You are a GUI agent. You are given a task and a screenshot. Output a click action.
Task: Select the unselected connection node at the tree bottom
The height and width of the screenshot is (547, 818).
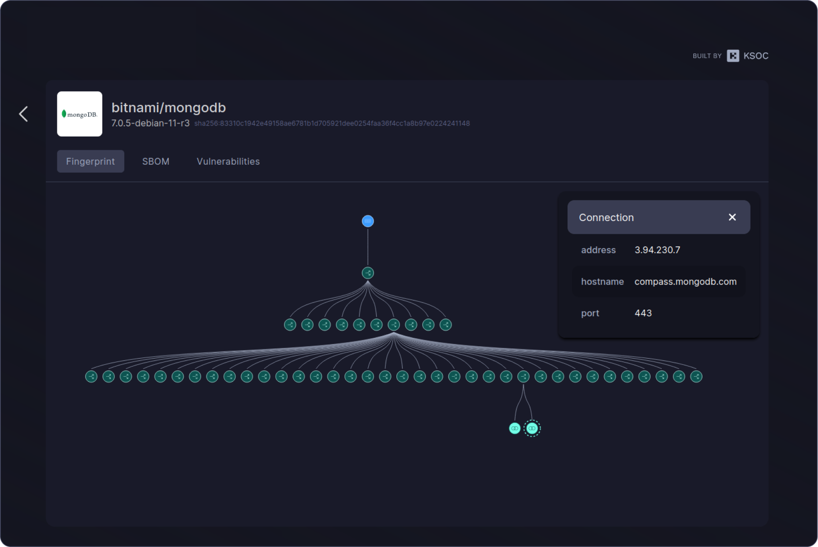tap(515, 428)
